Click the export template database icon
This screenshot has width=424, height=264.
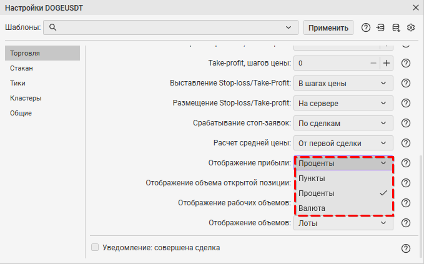(x=396, y=27)
